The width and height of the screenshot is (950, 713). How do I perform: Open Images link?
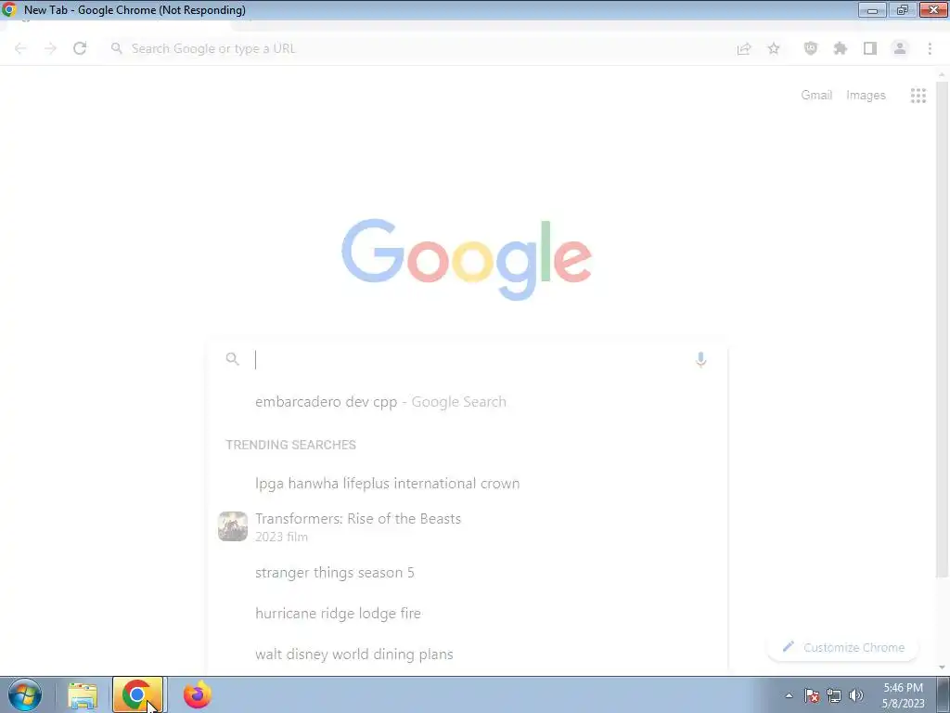(x=866, y=96)
